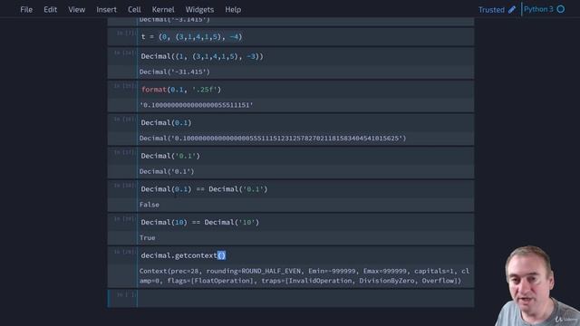Open the File menu

pos(26,10)
